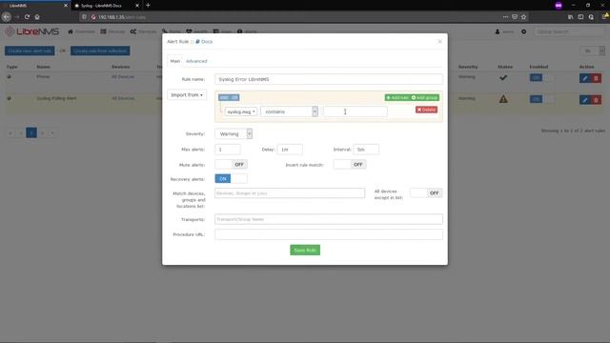The height and width of the screenshot is (343, 610).
Task: Toggle All devices except in list switch
Action: (x=426, y=192)
